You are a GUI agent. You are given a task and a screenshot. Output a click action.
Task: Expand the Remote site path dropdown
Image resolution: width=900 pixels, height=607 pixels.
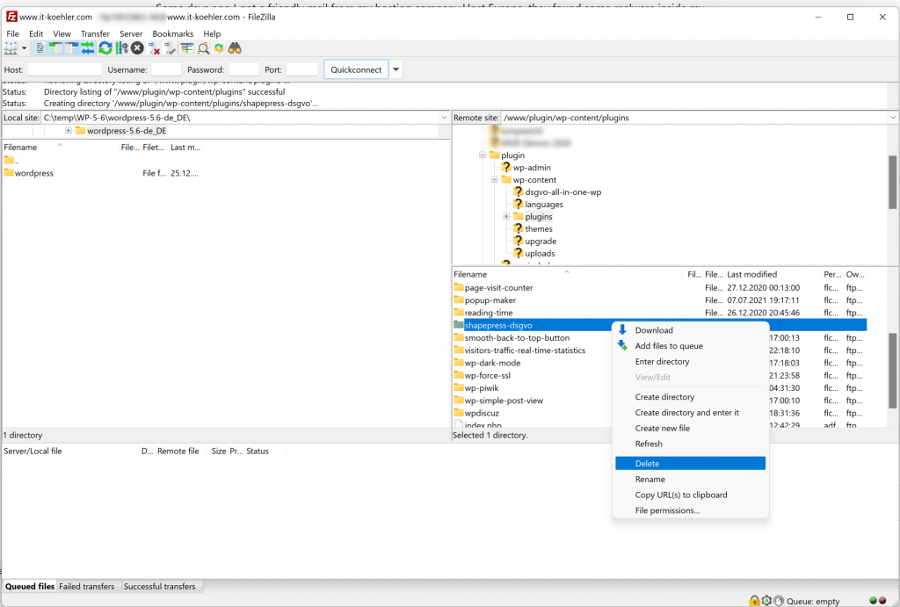point(893,118)
